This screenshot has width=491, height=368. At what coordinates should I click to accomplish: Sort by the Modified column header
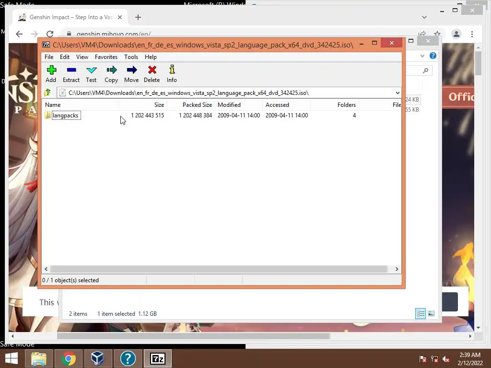click(239, 105)
